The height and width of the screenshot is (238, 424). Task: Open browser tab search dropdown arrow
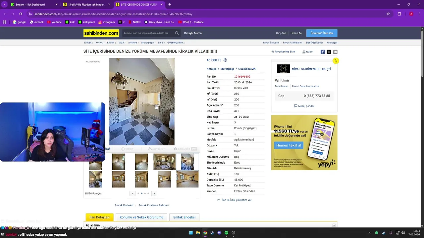pyautogui.click(x=4, y=5)
